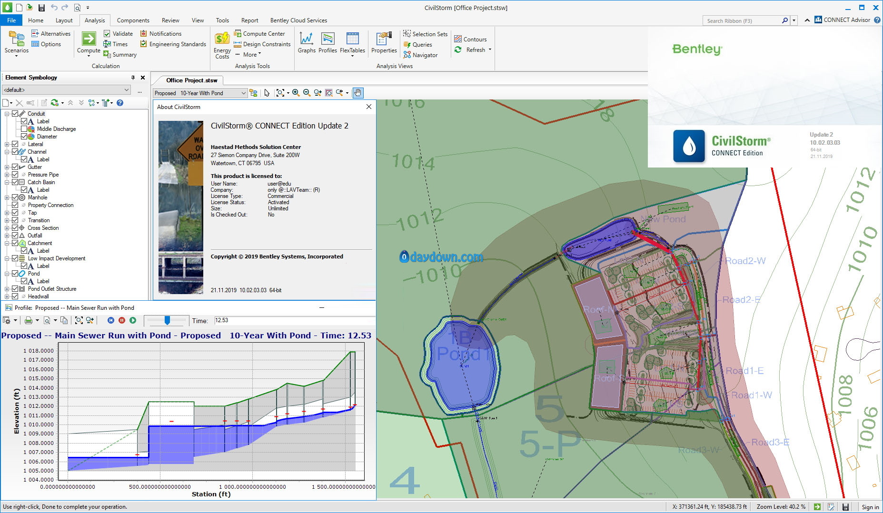Toggle the Low Impact Development checkbox

[x=15, y=258]
